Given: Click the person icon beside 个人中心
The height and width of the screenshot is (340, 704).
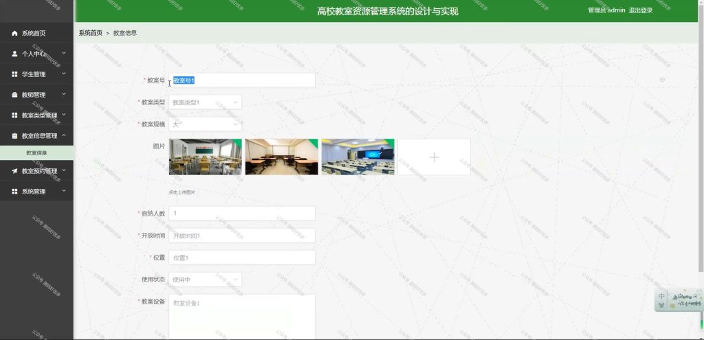Looking at the screenshot, I should tap(14, 54).
